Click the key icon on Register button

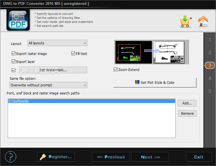(x=43, y=157)
